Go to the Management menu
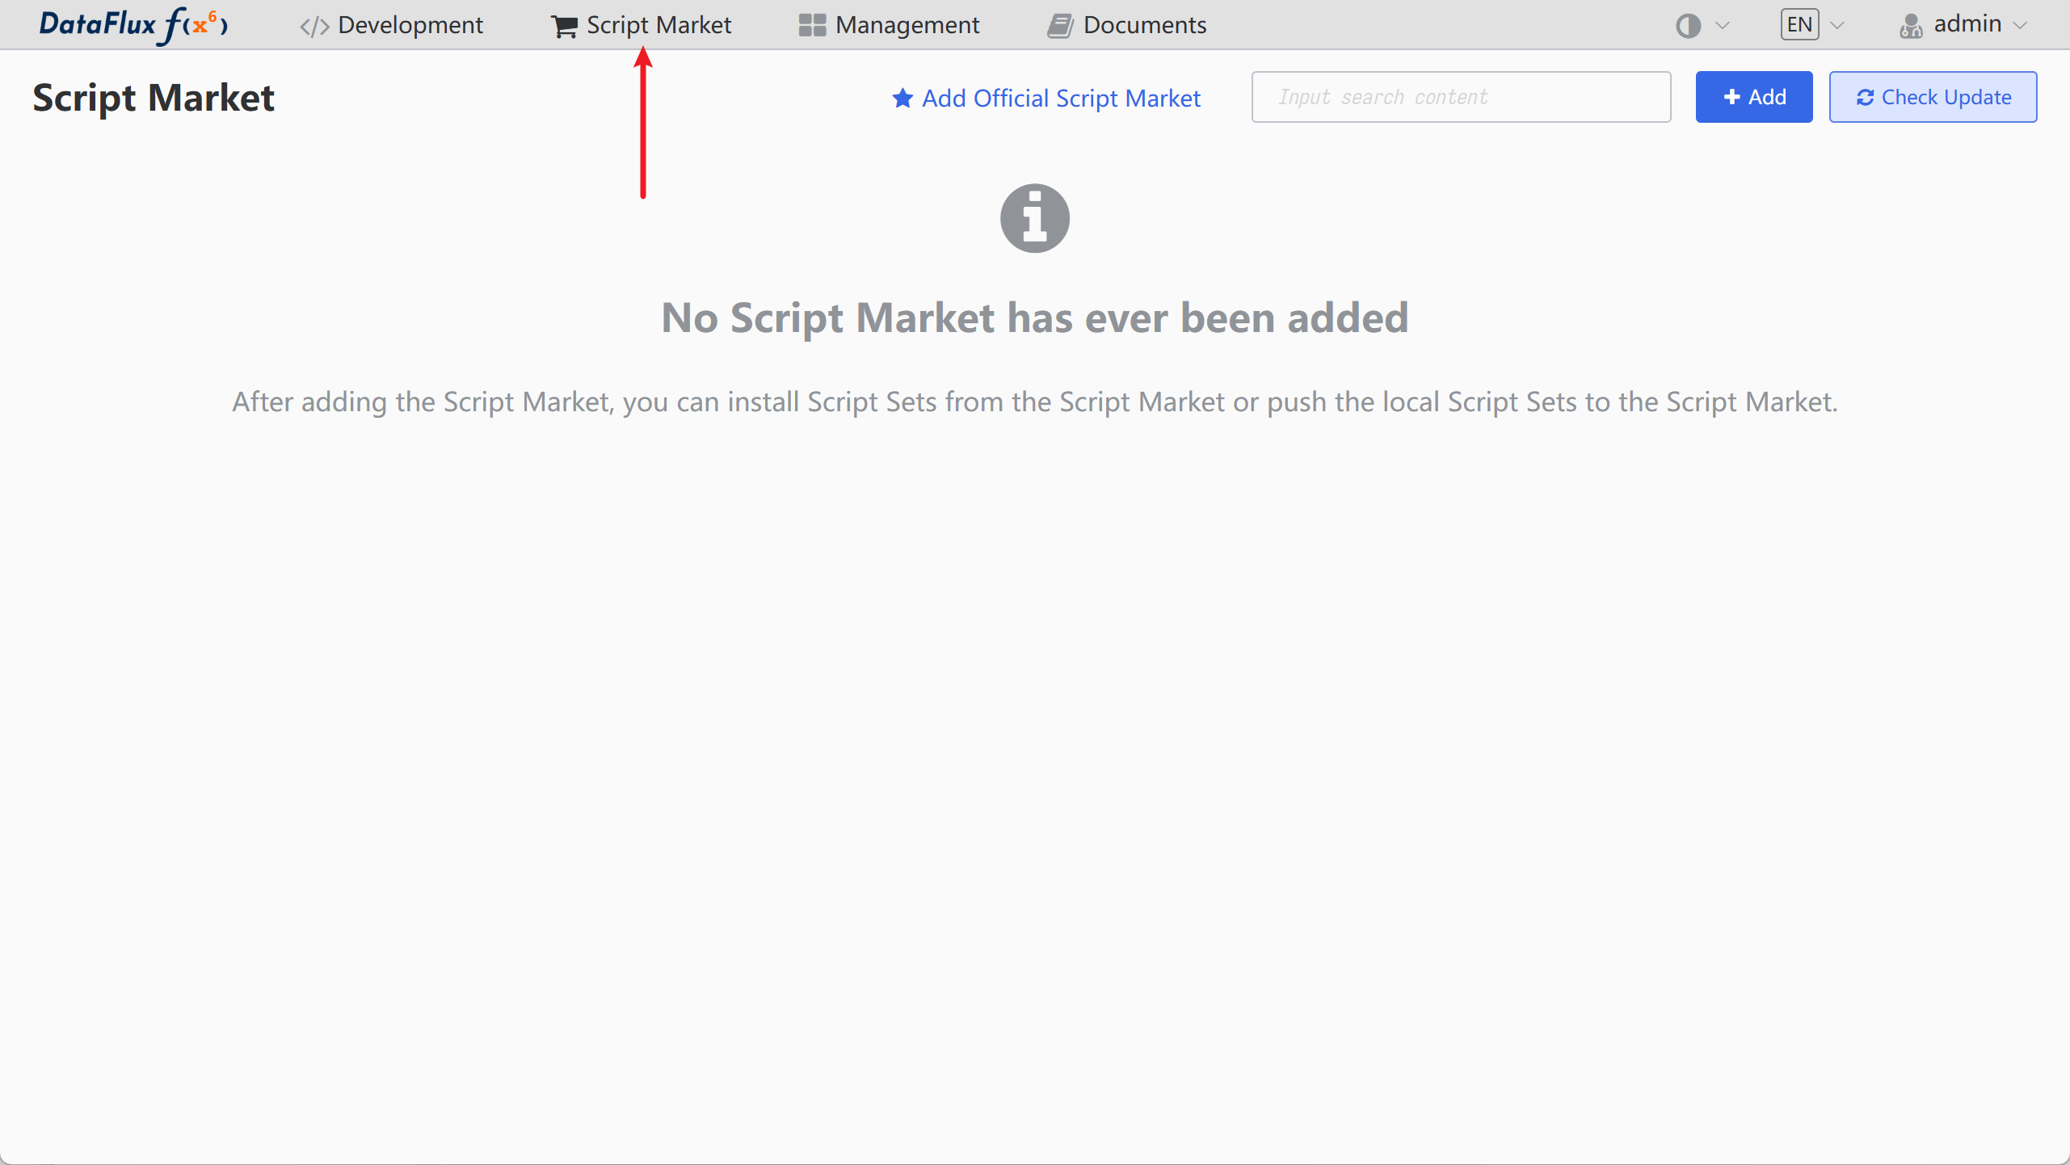The height and width of the screenshot is (1165, 2070). (x=907, y=25)
